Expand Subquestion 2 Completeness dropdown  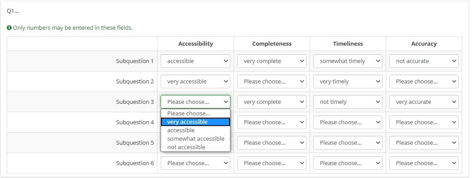pyautogui.click(x=271, y=82)
